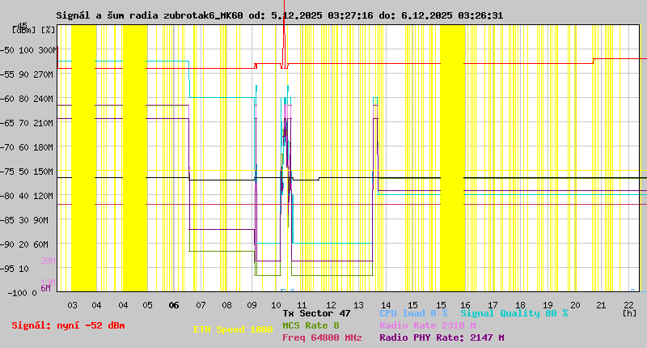647x348 pixels.
Task: Select the '22' hour label on x-axis
Action: (x=628, y=305)
